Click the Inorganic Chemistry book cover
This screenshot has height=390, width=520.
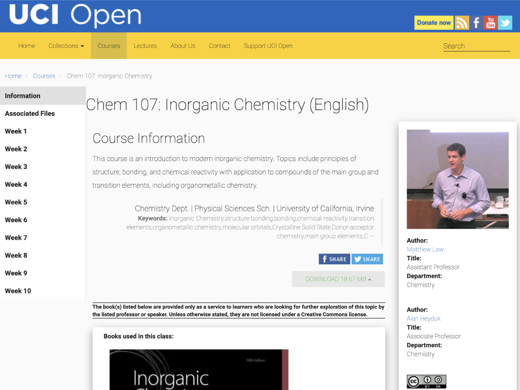199,370
